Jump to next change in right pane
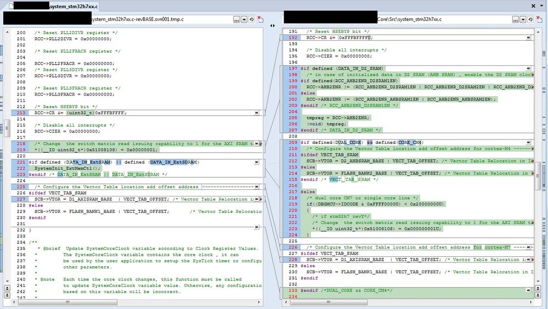The height and width of the screenshot is (309, 548). pyautogui.click(x=538, y=295)
